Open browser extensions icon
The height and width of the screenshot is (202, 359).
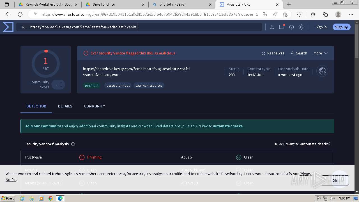pyautogui.click(x=299, y=14)
